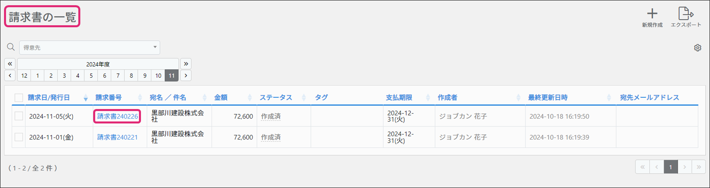Toggle the select-all header checkbox

[x=18, y=97]
